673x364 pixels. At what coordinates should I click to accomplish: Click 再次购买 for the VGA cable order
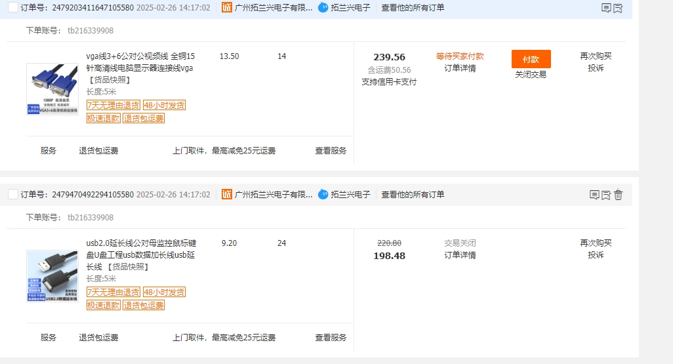[x=596, y=56]
